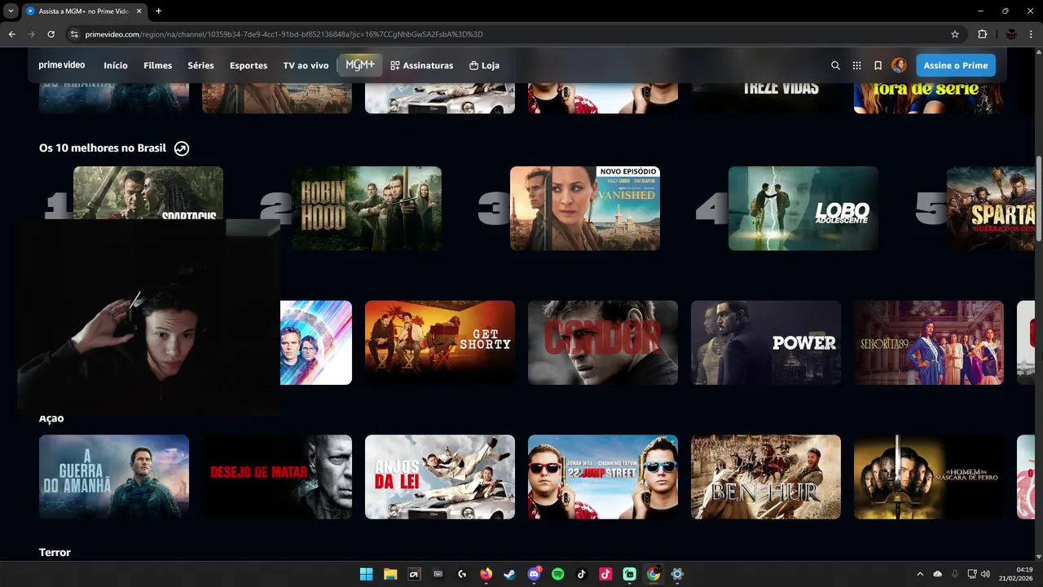
Task: Open Steam from the taskbar
Action: click(x=510, y=574)
